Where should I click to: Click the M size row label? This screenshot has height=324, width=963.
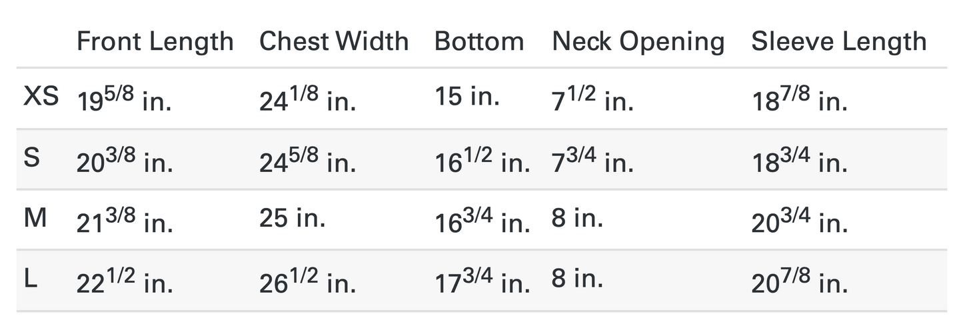click(x=35, y=218)
